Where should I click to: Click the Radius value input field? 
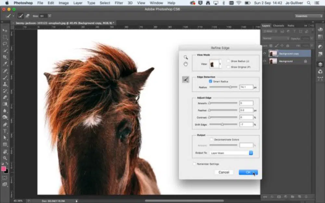(246, 87)
